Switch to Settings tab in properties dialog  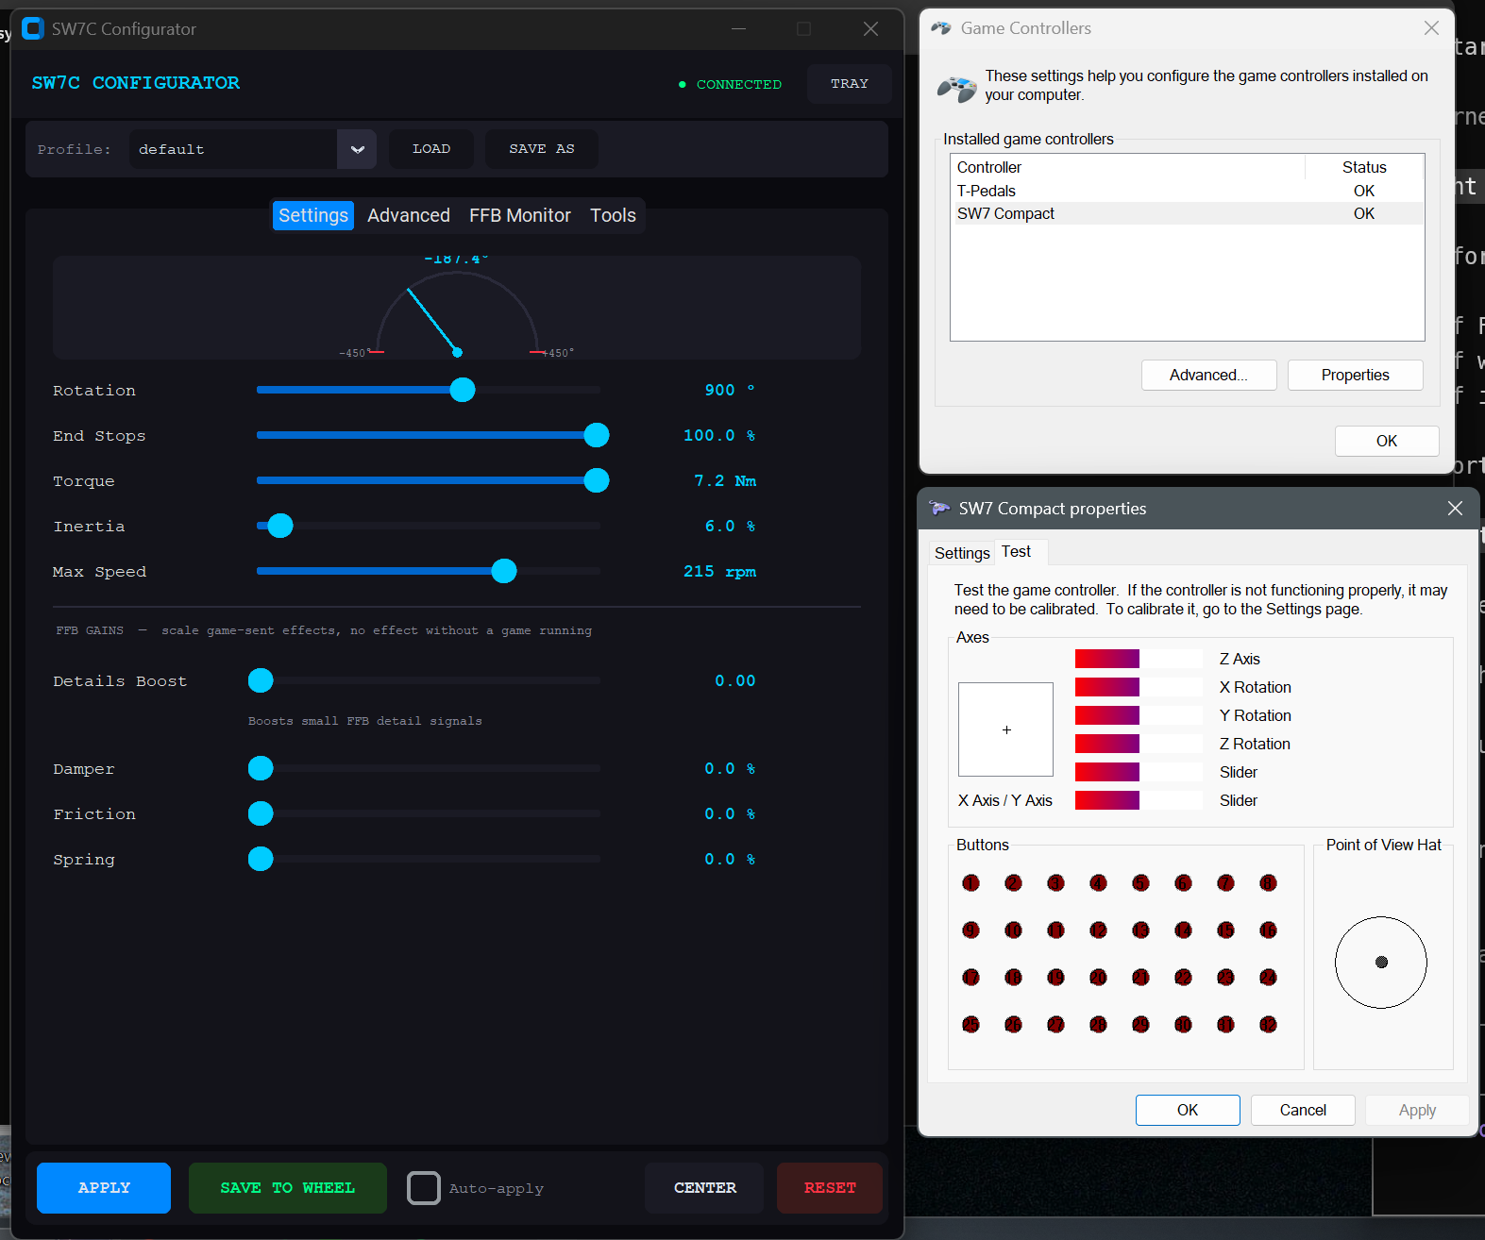tap(961, 553)
